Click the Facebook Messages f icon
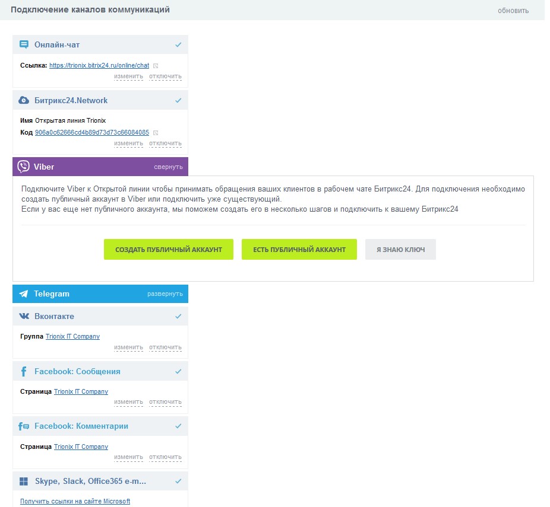Image resolution: width=550 pixels, height=507 pixels. pos(24,371)
